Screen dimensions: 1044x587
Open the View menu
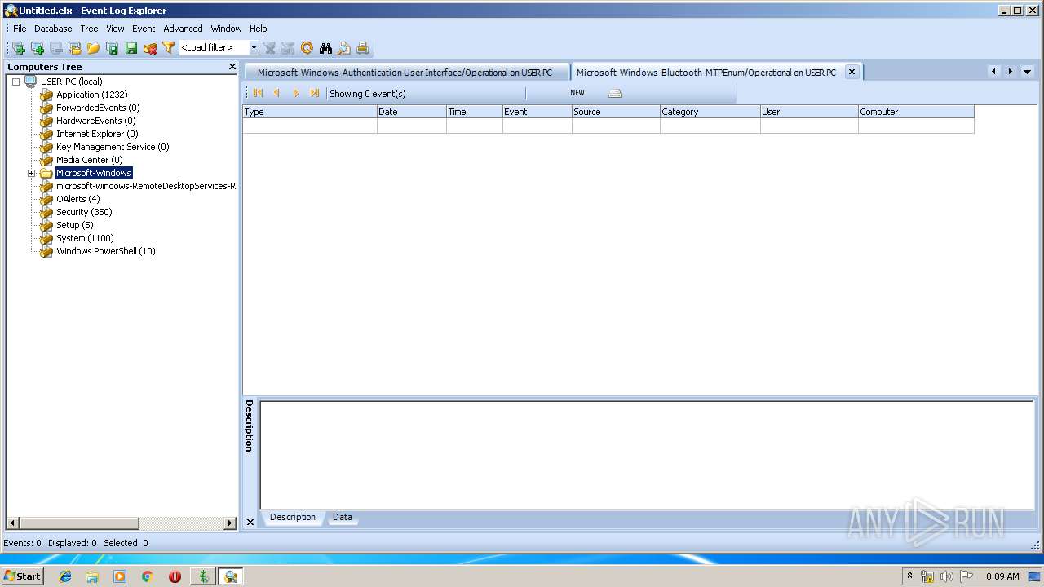tap(115, 29)
